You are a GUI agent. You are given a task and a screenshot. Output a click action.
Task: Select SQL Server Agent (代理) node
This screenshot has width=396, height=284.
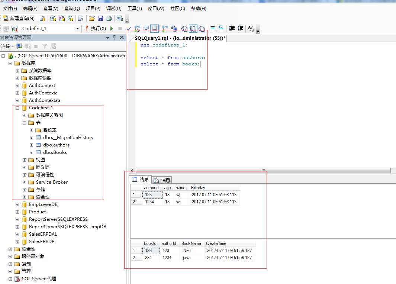coord(39,279)
